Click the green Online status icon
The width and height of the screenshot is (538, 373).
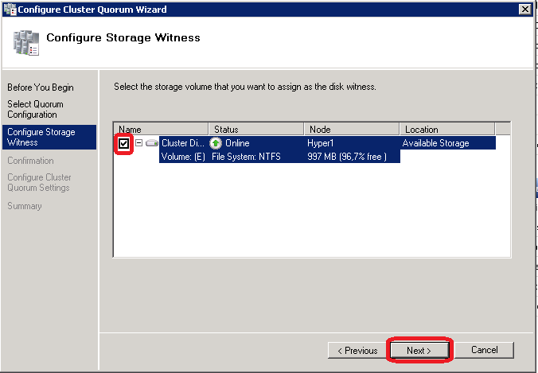(216, 143)
